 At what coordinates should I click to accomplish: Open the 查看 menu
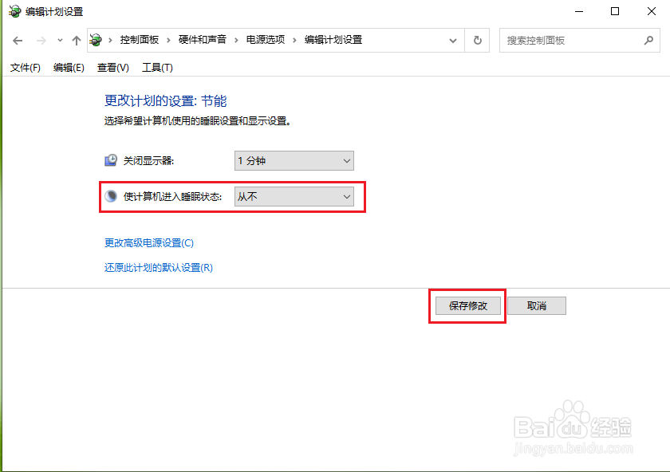(112, 68)
